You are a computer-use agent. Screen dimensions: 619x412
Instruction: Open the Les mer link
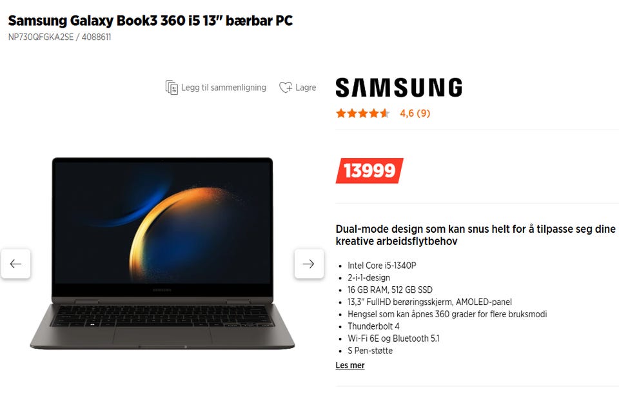349,366
